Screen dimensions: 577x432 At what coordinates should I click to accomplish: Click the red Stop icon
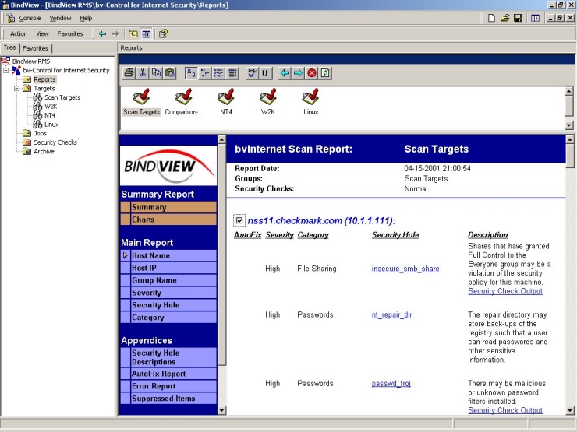[312, 73]
